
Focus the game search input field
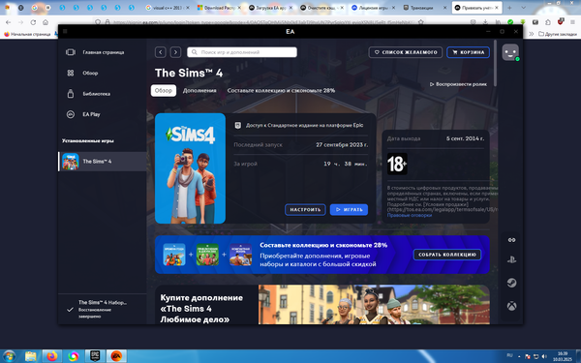pos(242,52)
